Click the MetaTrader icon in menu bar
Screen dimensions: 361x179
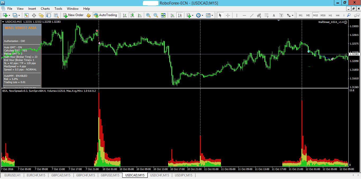point(3,9)
